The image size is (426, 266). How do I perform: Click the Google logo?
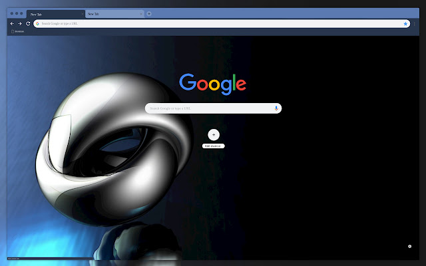(x=213, y=84)
